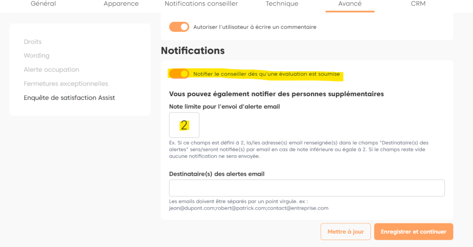Open the Alerte occupation section
Viewport: 473px width, 247px height.
51,70
